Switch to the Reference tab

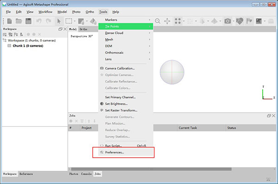tap(26, 174)
